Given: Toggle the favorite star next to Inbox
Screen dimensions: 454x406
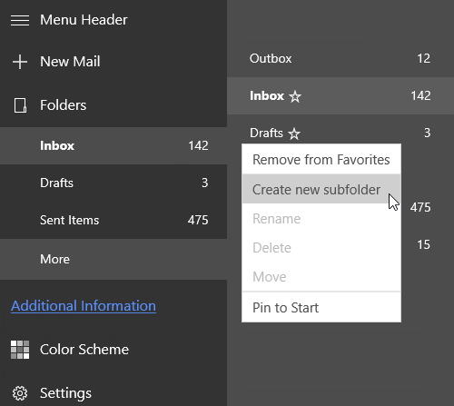Looking at the screenshot, I should (295, 97).
